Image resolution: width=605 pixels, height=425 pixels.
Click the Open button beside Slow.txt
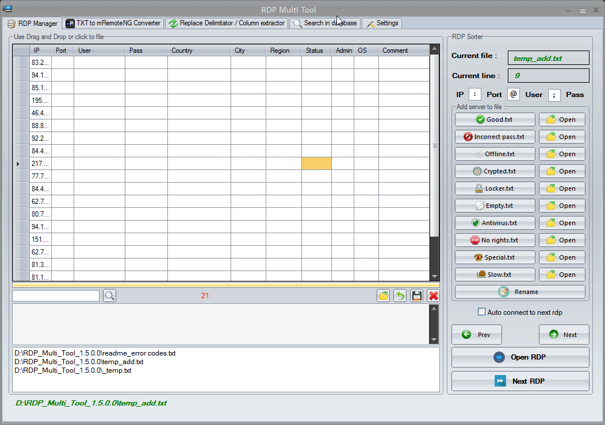pyautogui.click(x=562, y=275)
